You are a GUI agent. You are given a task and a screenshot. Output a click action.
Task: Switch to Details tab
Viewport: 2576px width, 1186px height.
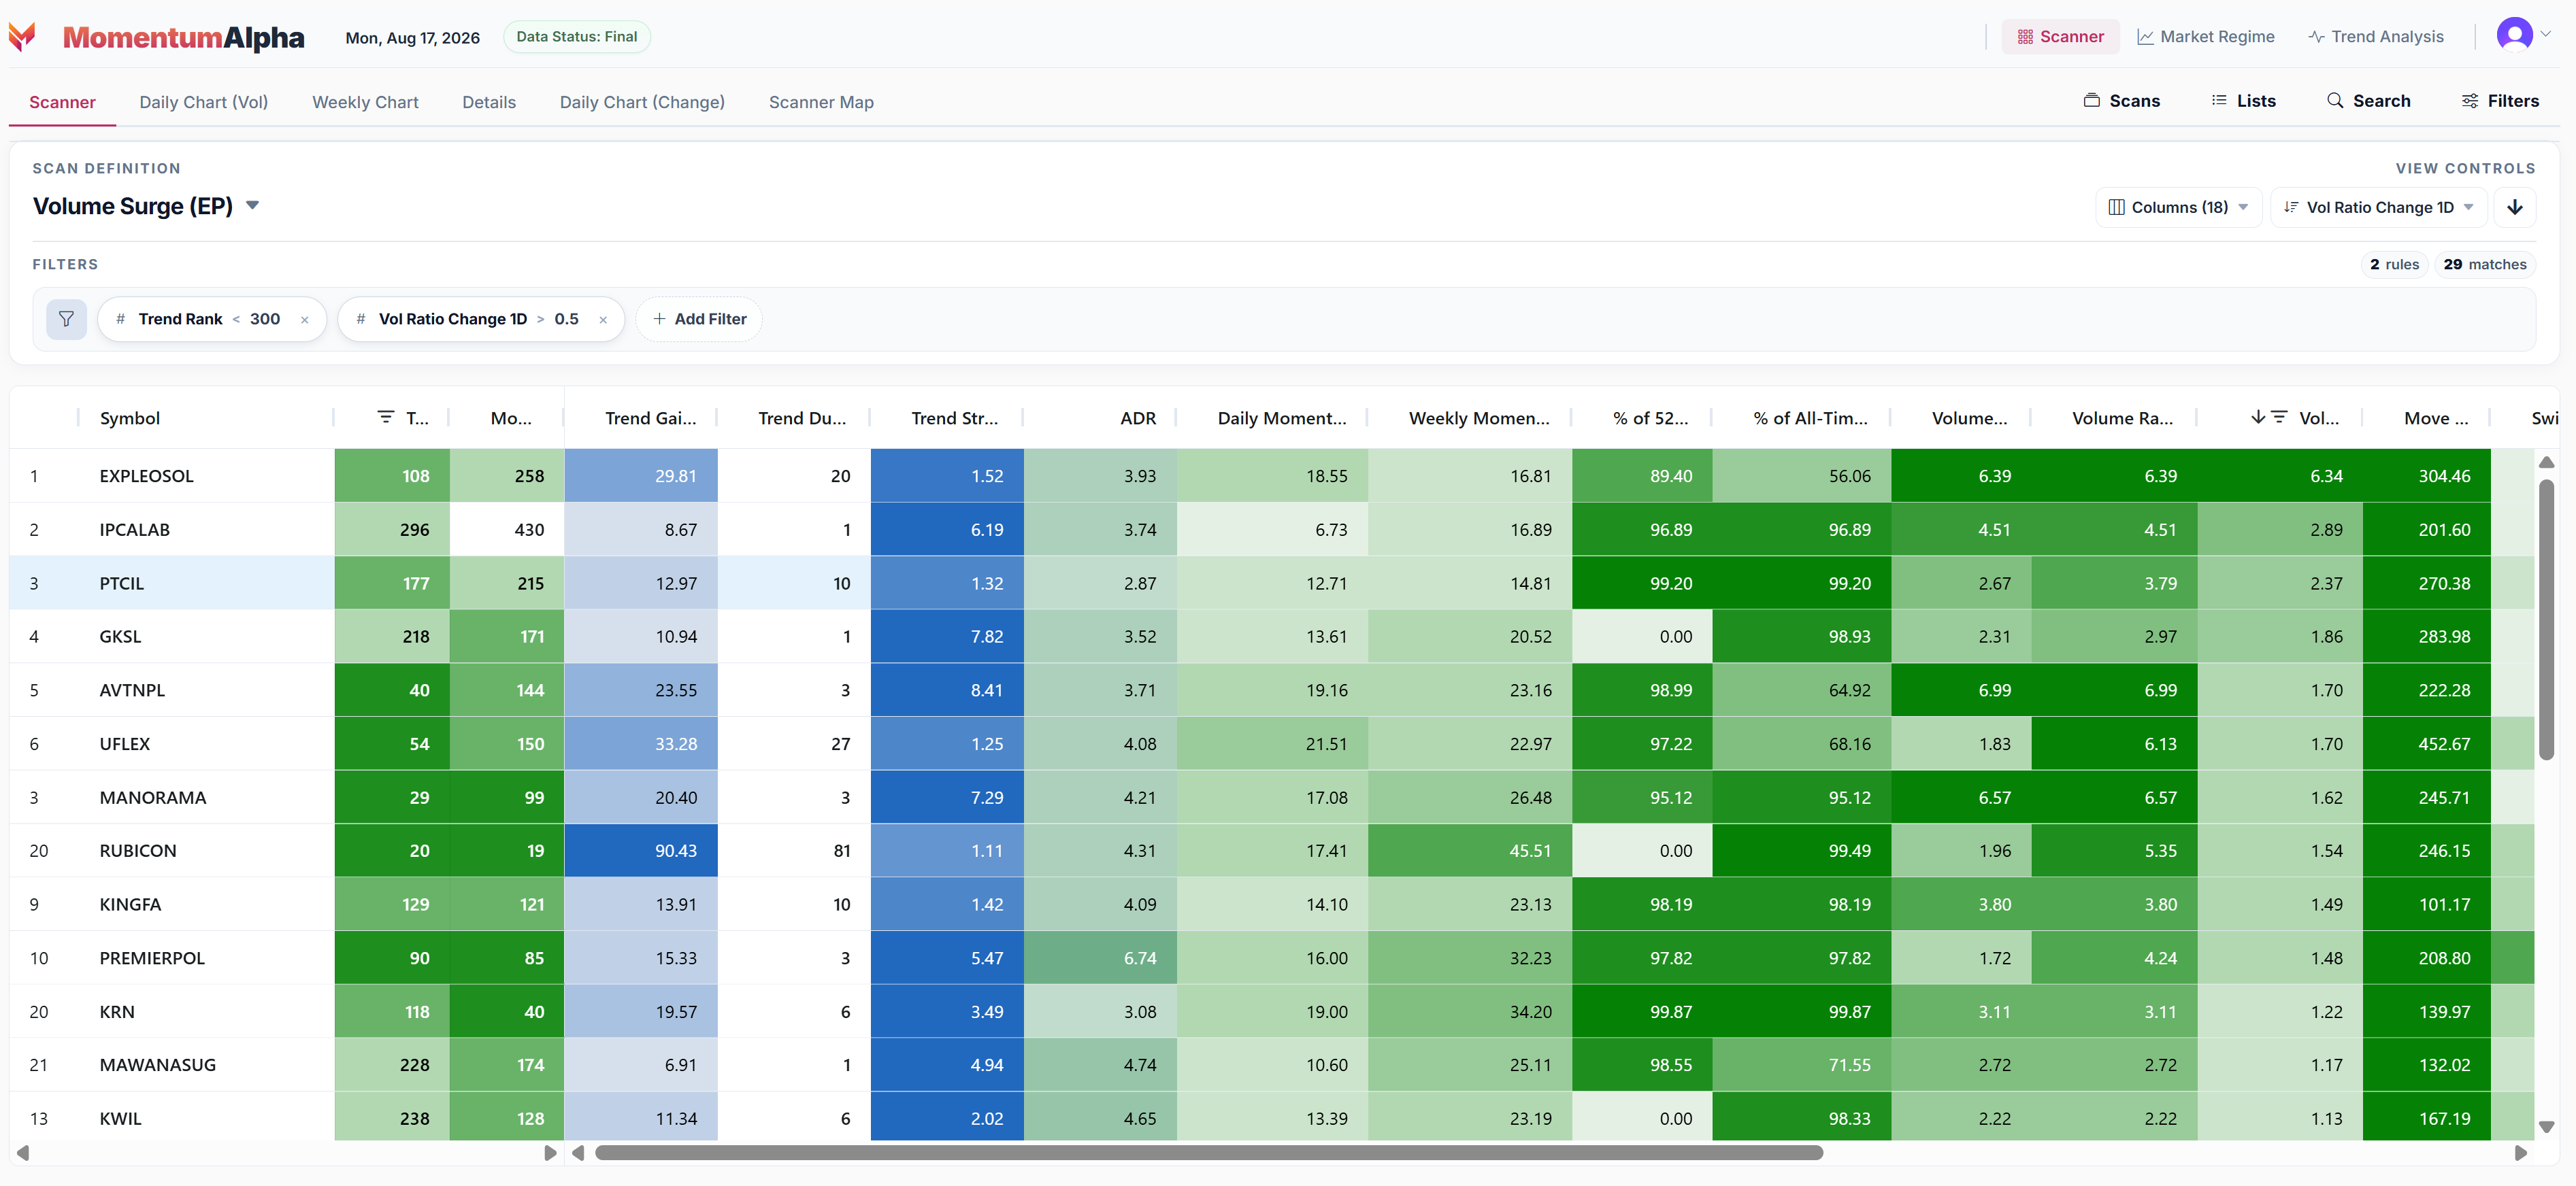[x=489, y=102]
